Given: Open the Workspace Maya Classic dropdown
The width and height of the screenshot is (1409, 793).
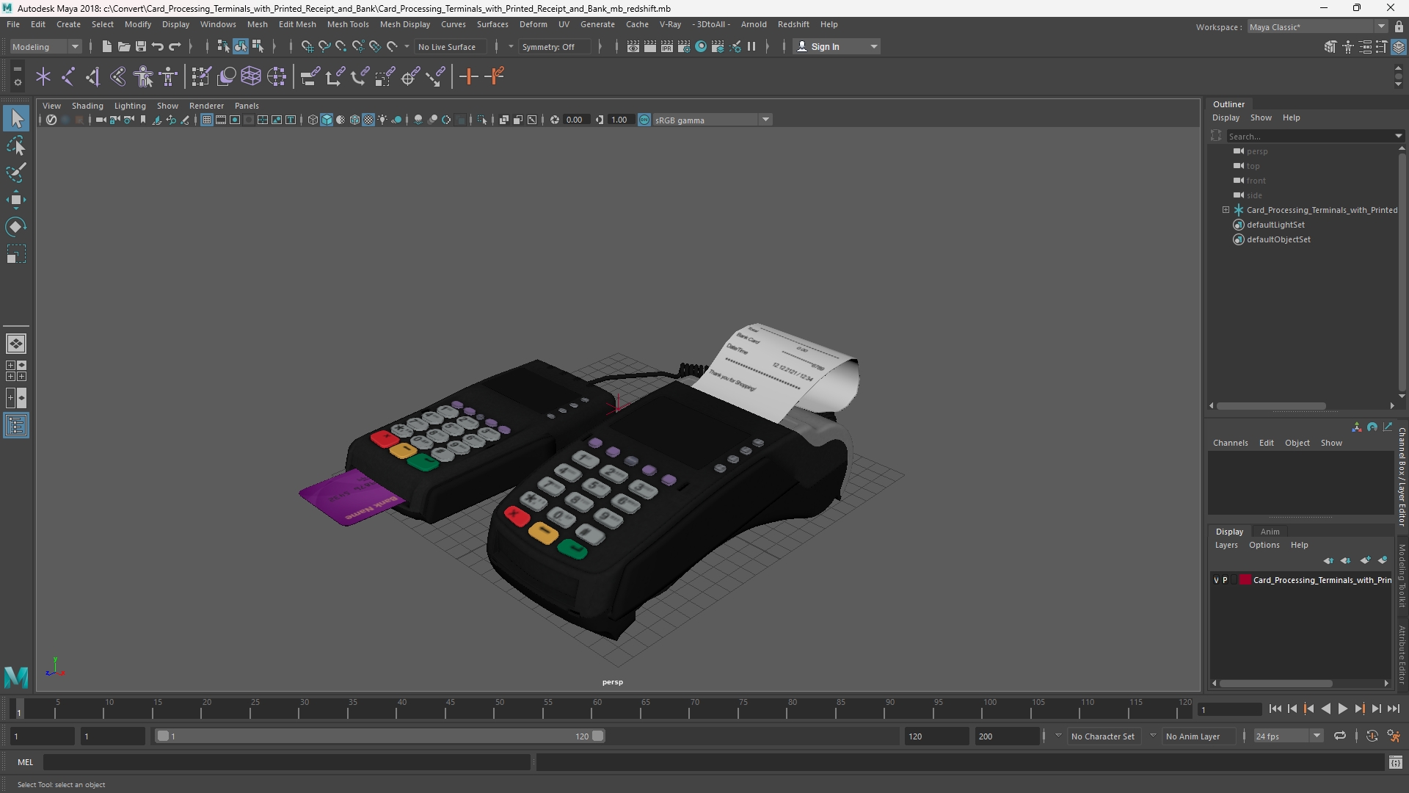Looking at the screenshot, I should (1317, 26).
